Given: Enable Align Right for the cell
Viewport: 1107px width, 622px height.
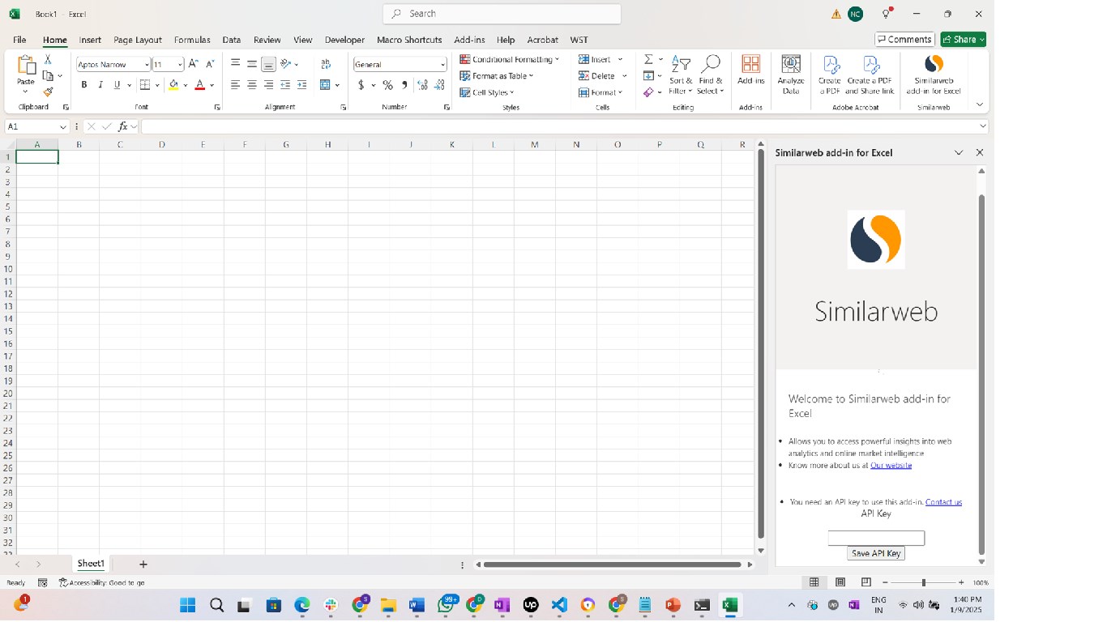Looking at the screenshot, I should pos(268,85).
